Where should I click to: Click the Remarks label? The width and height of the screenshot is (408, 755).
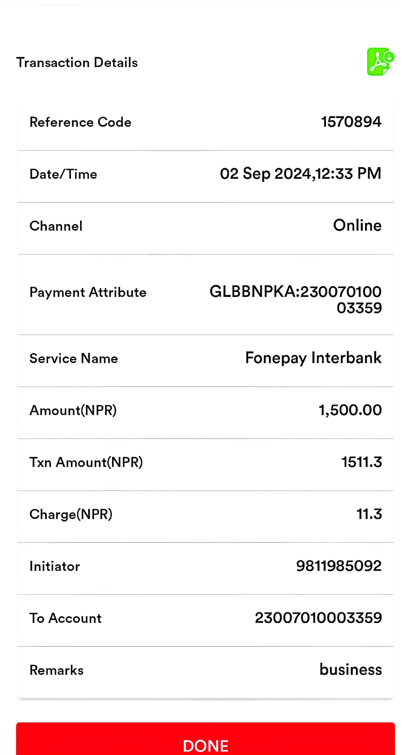56,670
